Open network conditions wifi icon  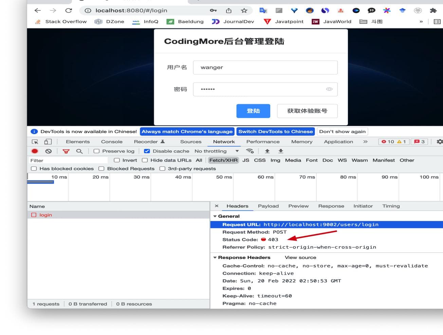point(250,151)
